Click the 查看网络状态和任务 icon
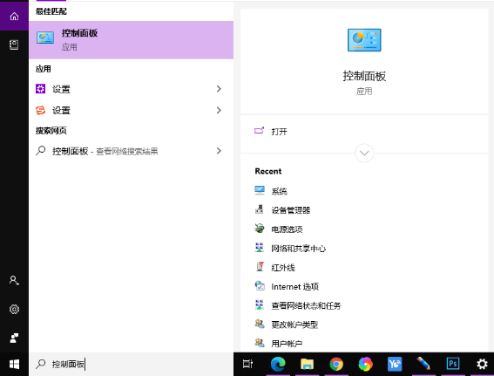Viewport: 494px width, 376px height. coord(260,304)
